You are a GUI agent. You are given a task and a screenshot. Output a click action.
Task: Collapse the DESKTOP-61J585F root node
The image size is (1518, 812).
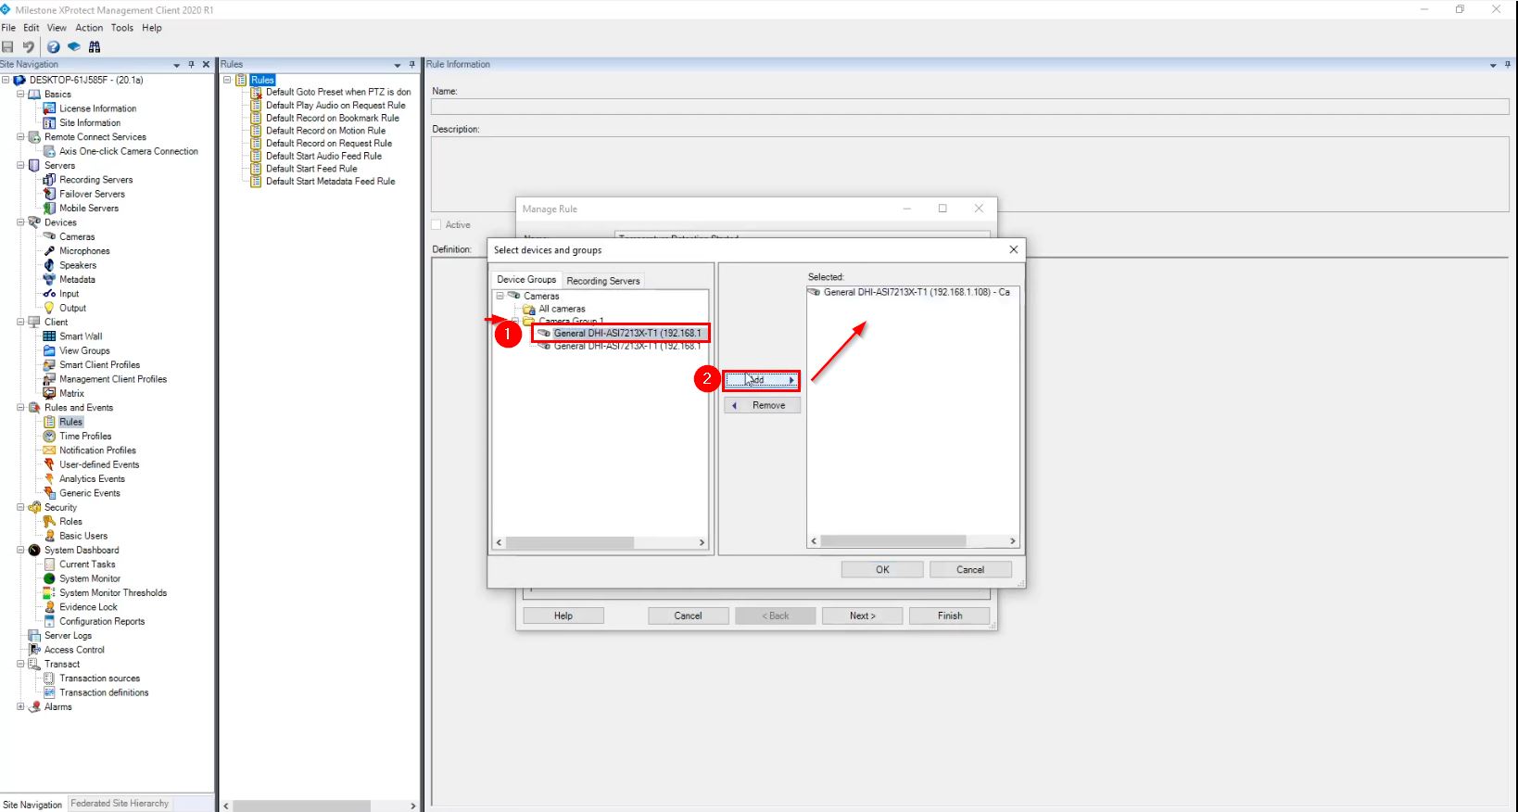tap(6, 81)
